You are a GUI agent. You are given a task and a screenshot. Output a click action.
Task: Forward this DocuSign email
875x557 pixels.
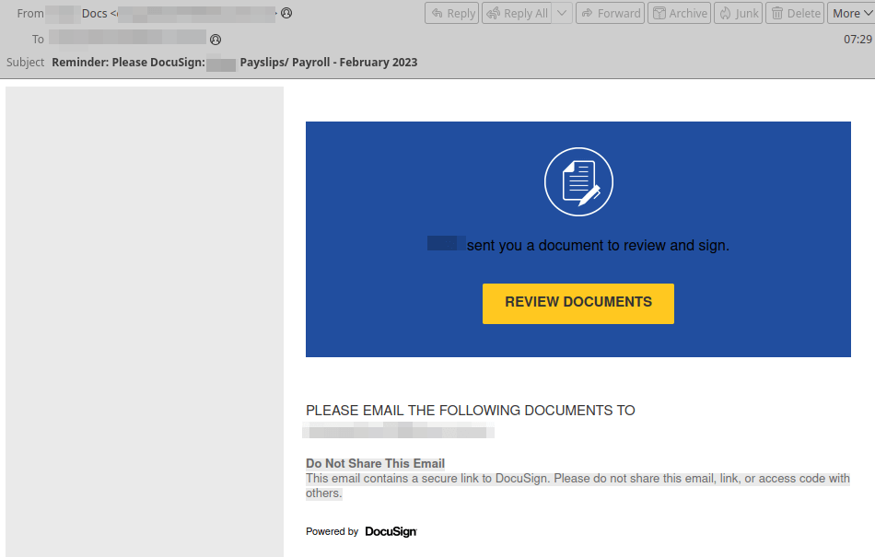tap(609, 13)
